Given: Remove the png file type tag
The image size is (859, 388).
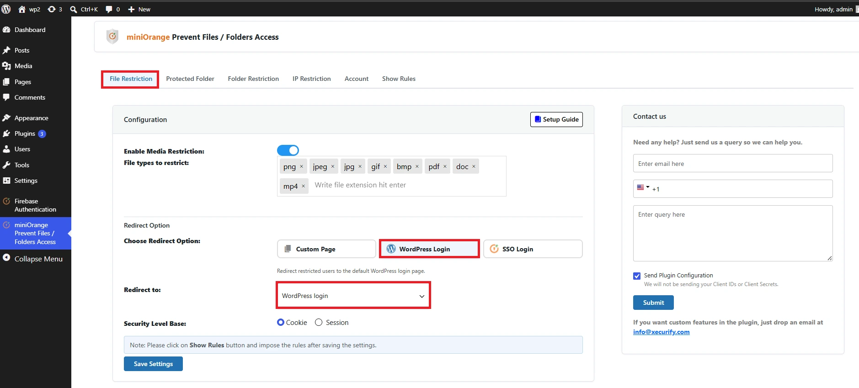Looking at the screenshot, I should coord(301,166).
